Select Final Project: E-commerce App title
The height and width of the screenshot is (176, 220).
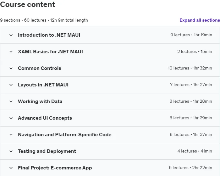point(55,168)
